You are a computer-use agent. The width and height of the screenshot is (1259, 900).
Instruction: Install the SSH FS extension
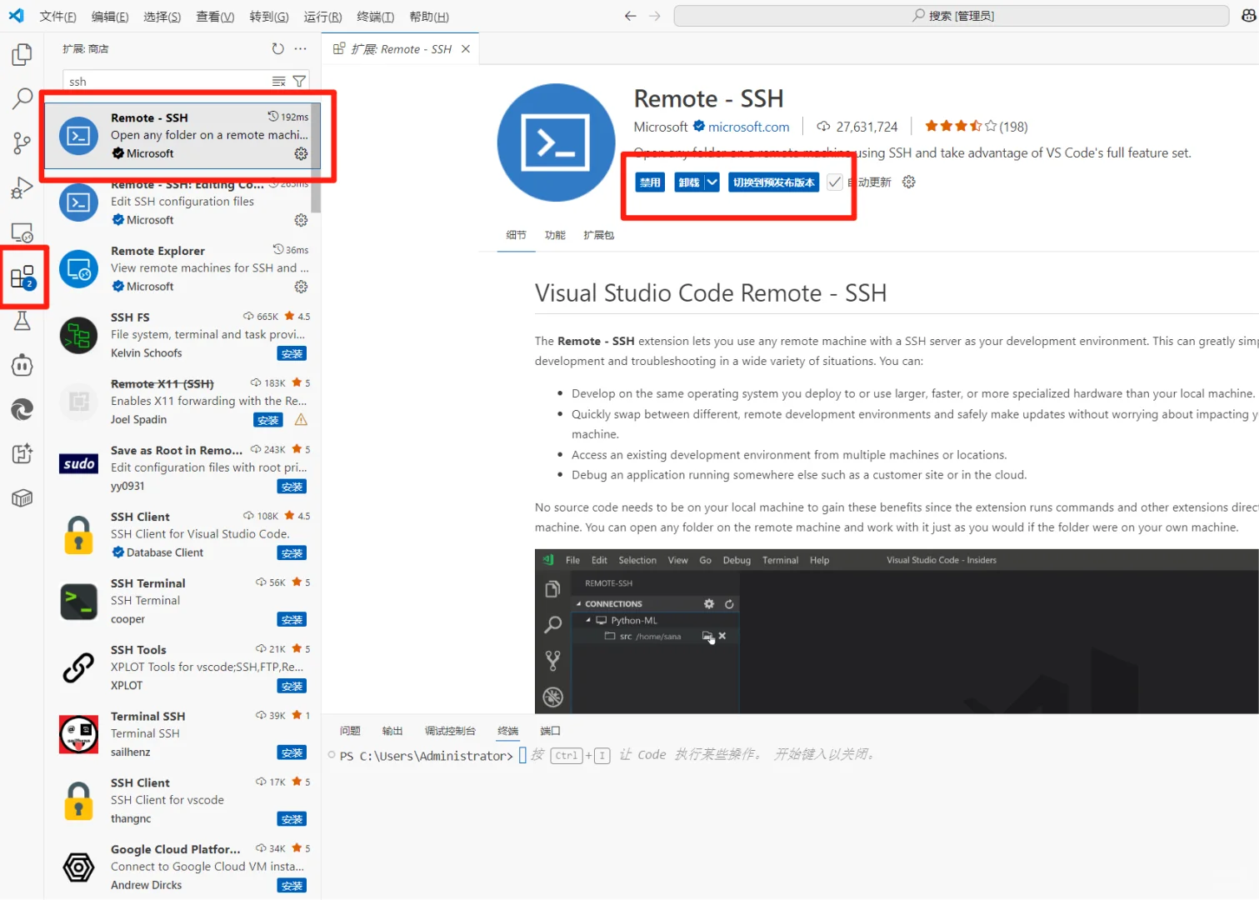tap(292, 352)
